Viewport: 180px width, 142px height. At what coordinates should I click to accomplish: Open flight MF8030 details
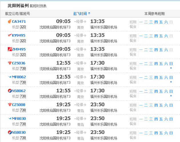point(19,119)
